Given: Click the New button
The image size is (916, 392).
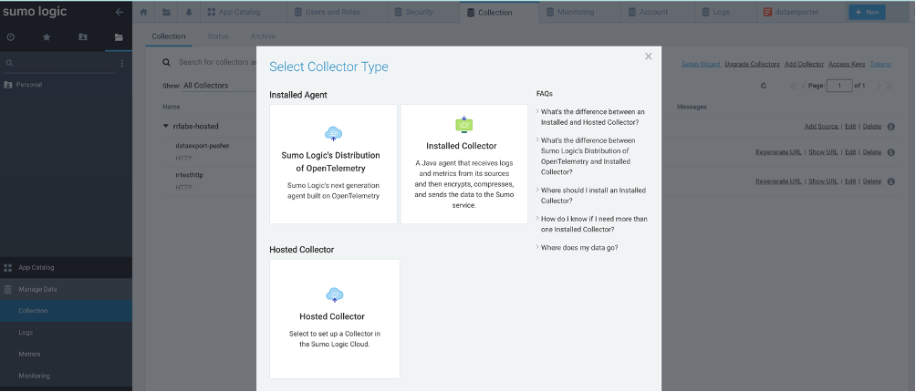Looking at the screenshot, I should 866,12.
